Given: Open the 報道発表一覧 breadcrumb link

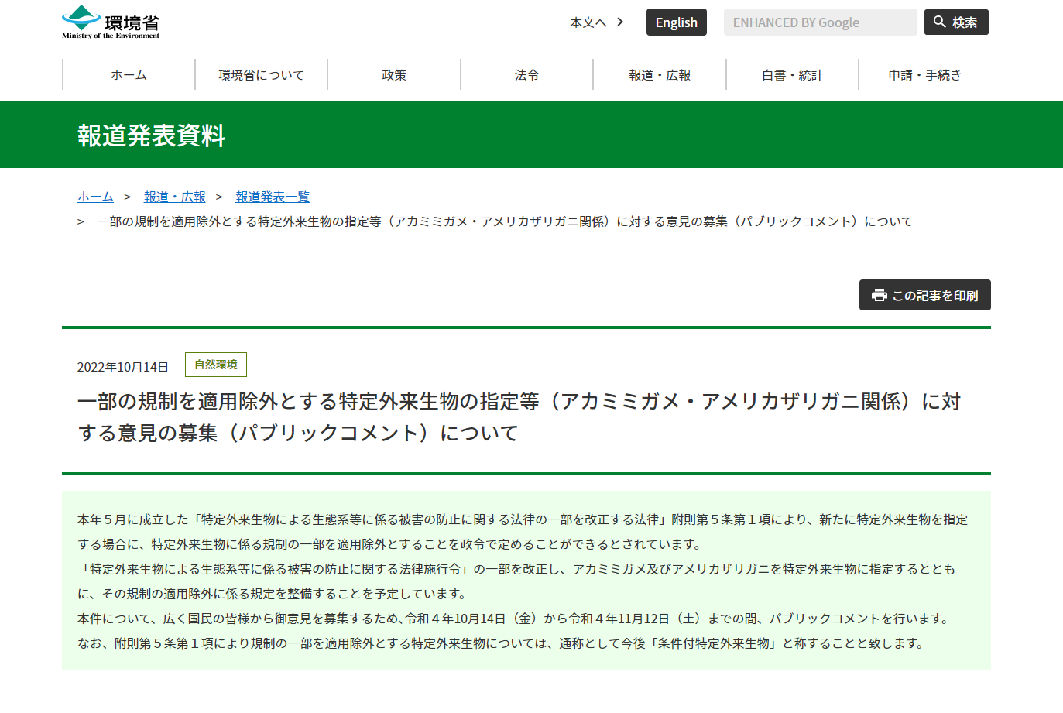Looking at the screenshot, I should [273, 197].
